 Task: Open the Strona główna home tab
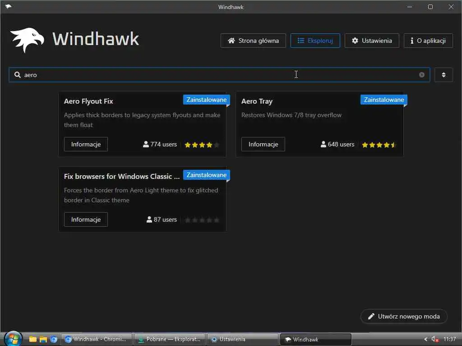click(253, 41)
